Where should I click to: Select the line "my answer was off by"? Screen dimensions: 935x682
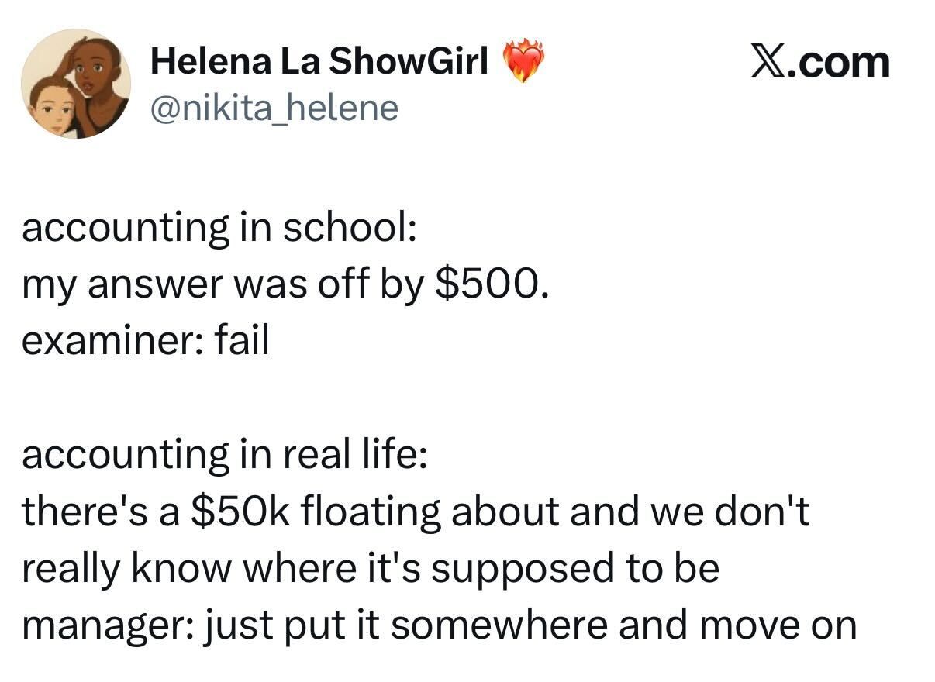[x=225, y=285]
